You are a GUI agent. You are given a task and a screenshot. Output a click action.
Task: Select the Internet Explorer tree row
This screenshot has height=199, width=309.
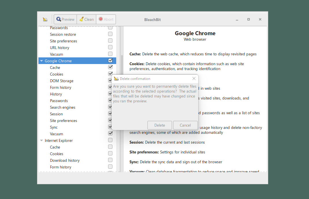(77, 140)
